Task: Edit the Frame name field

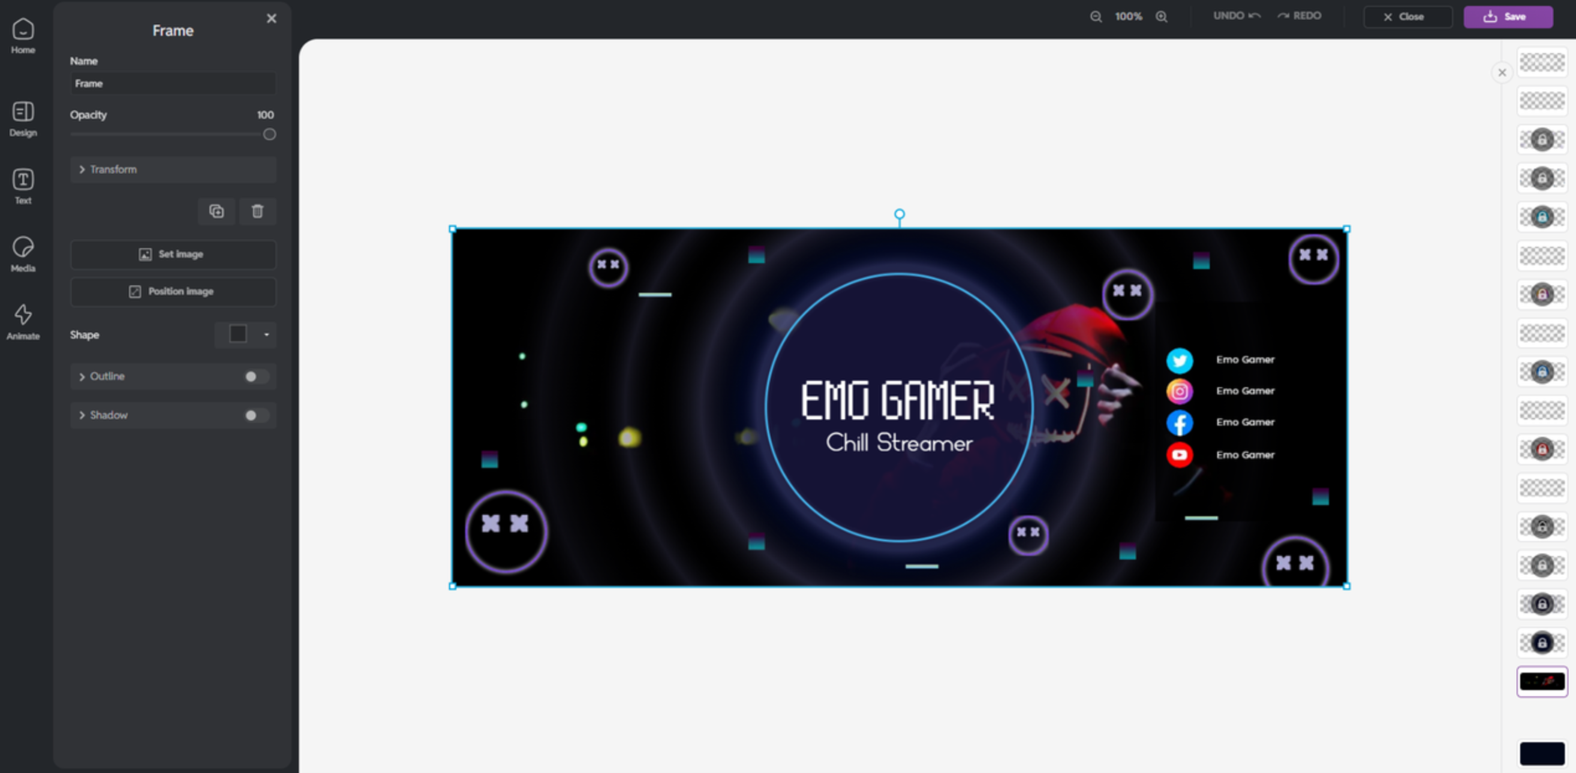Action: [x=173, y=83]
